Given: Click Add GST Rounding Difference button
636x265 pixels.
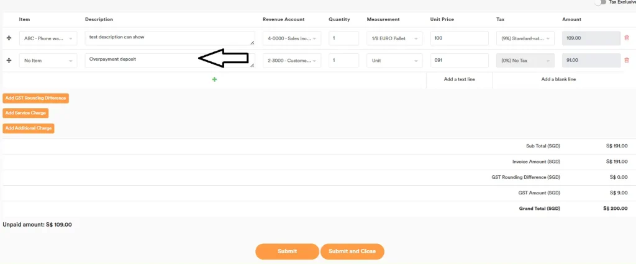Looking at the screenshot, I should pyautogui.click(x=35, y=98).
